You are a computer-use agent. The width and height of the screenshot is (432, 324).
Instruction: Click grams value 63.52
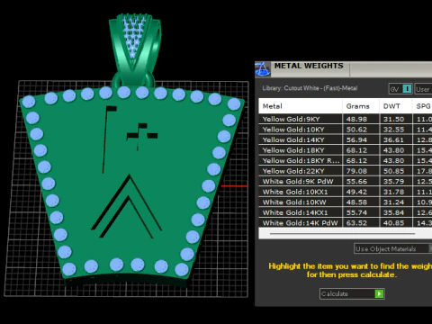[x=356, y=223]
